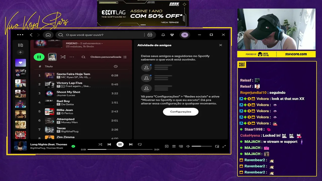Sort by the 'Título' column header
322x181 pixels.
(x=49, y=66)
